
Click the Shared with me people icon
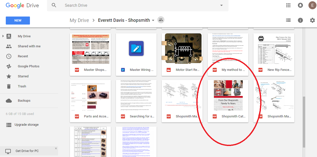[9, 46]
